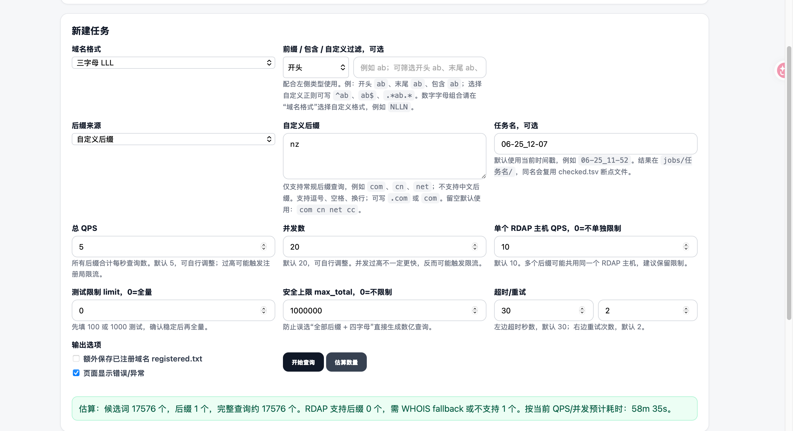The width and height of the screenshot is (793, 431).
Task: Click the 后缀来源 field label
Action: 86,126
